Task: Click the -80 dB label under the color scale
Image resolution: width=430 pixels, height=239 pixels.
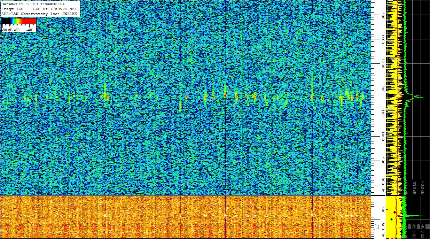Action: pyautogui.click(x=7, y=30)
